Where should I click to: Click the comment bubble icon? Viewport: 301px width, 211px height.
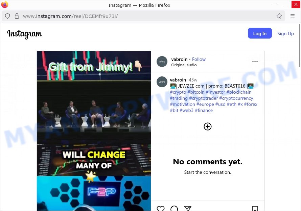(x=174, y=209)
